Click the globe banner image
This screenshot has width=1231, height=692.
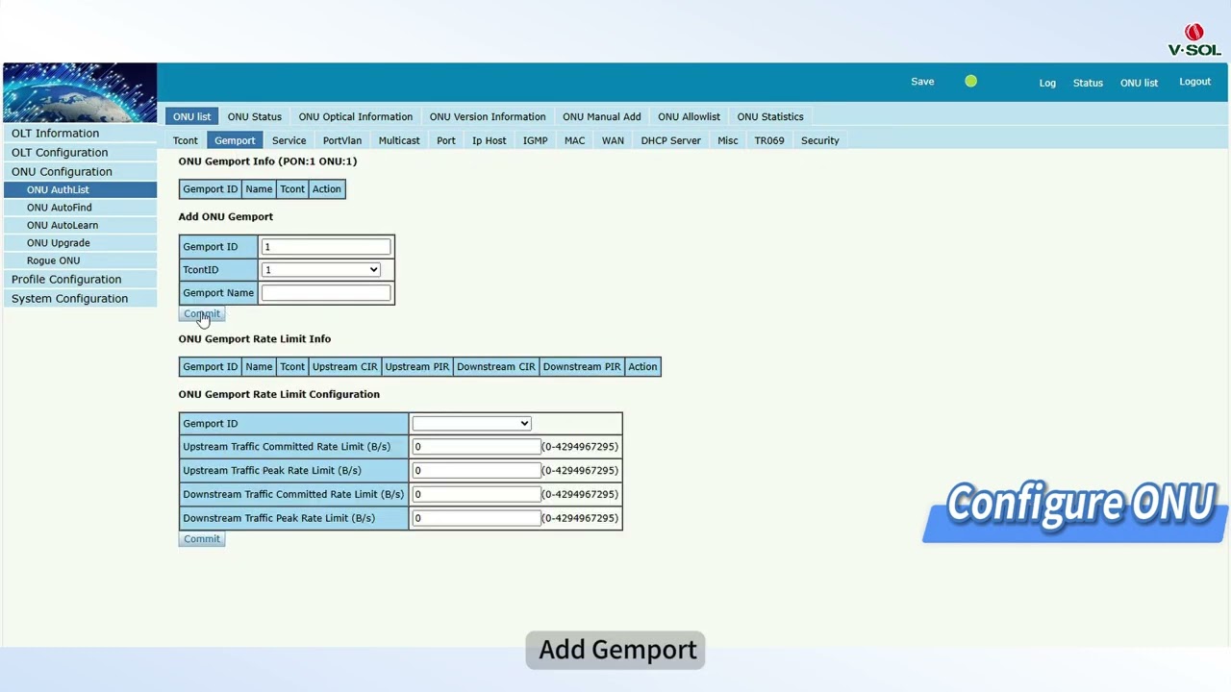point(80,92)
